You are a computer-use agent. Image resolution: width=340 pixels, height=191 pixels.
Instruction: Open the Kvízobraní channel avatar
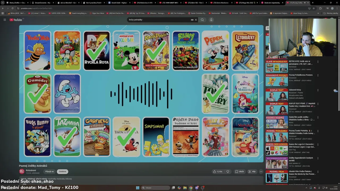(22, 171)
